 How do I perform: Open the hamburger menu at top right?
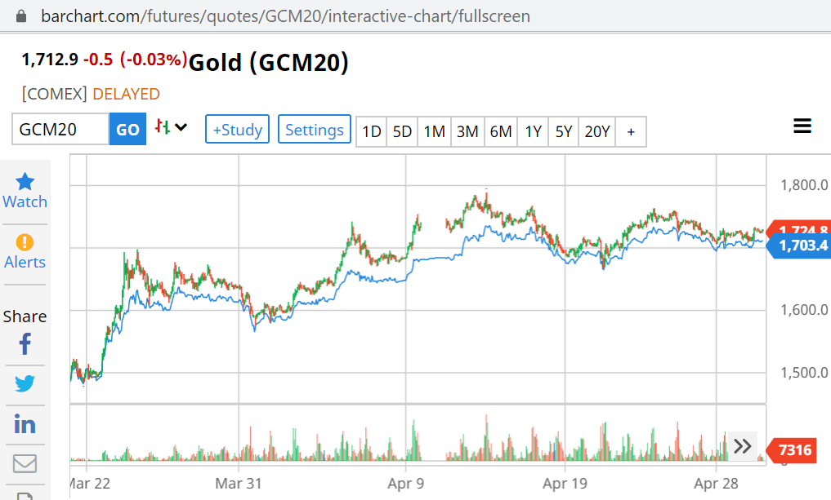pos(802,126)
